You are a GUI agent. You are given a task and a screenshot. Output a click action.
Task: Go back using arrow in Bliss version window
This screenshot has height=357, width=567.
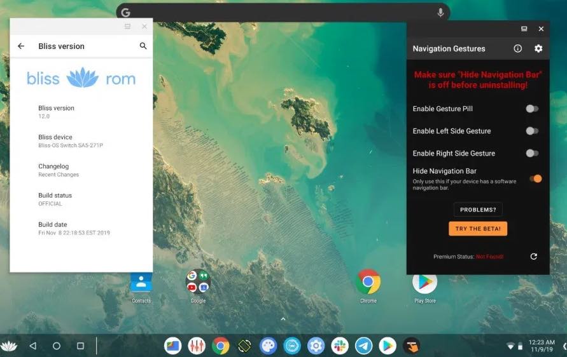(x=21, y=46)
